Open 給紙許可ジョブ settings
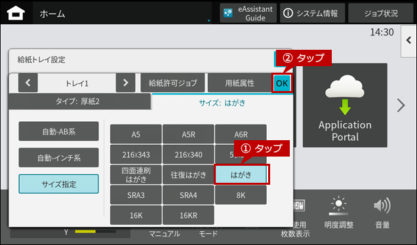417x245 pixels. [172, 83]
